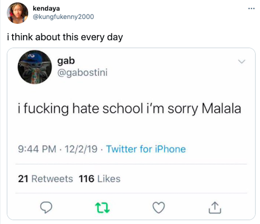Click the reply speech bubble icon

pyautogui.click(x=46, y=207)
